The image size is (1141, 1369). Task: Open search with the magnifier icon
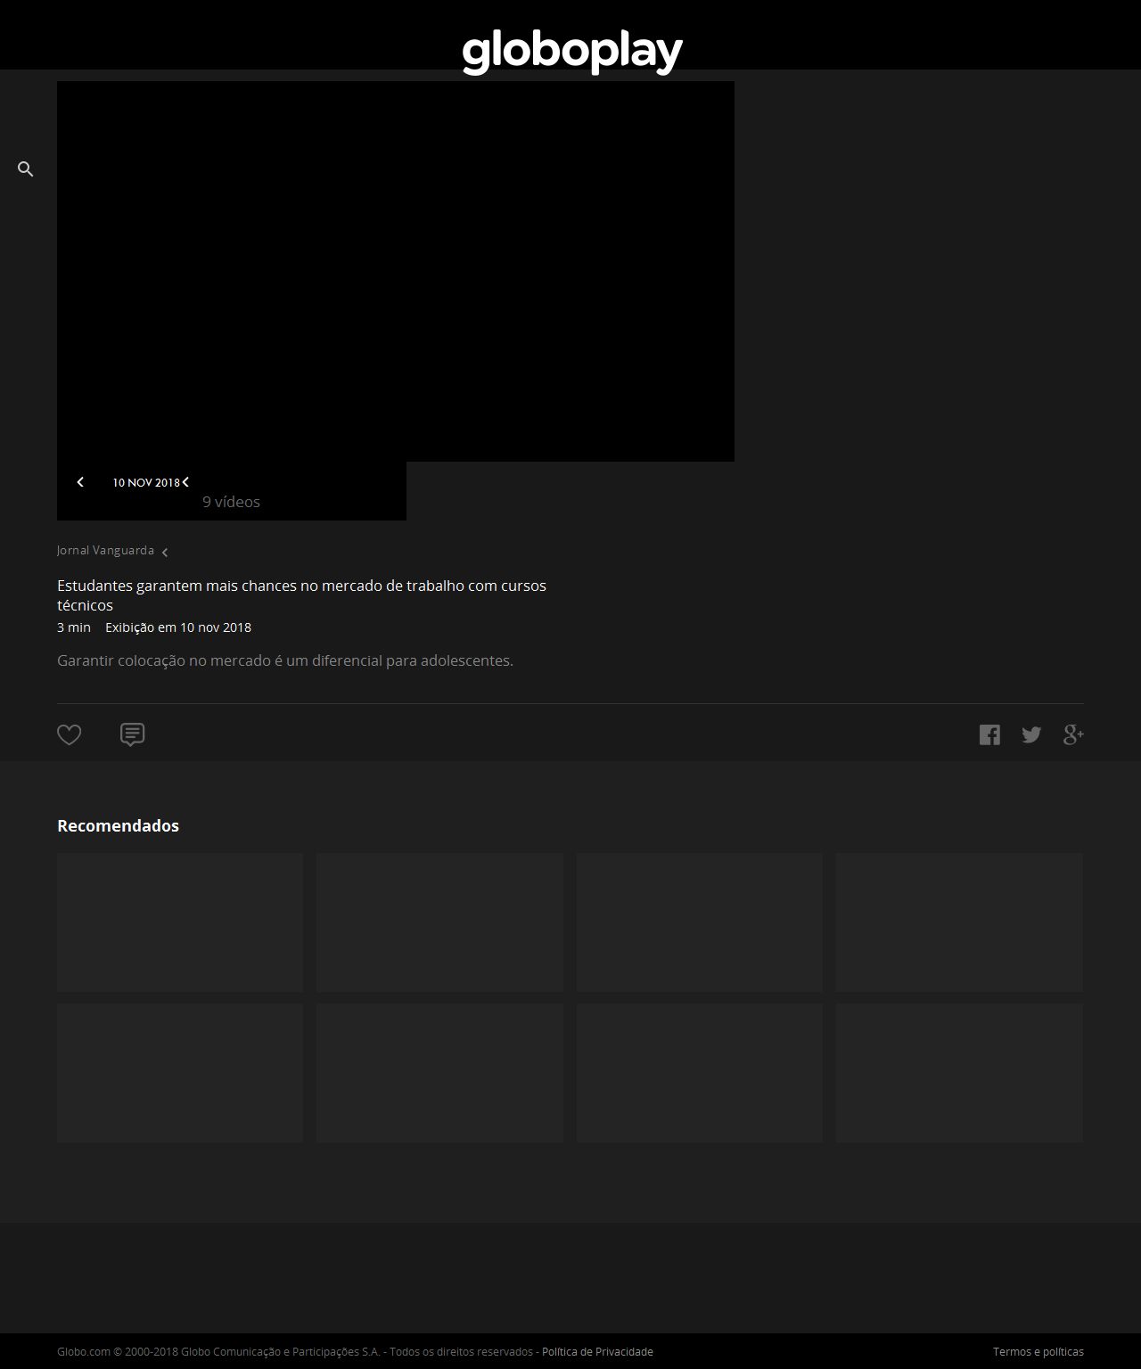pyautogui.click(x=26, y=169)
